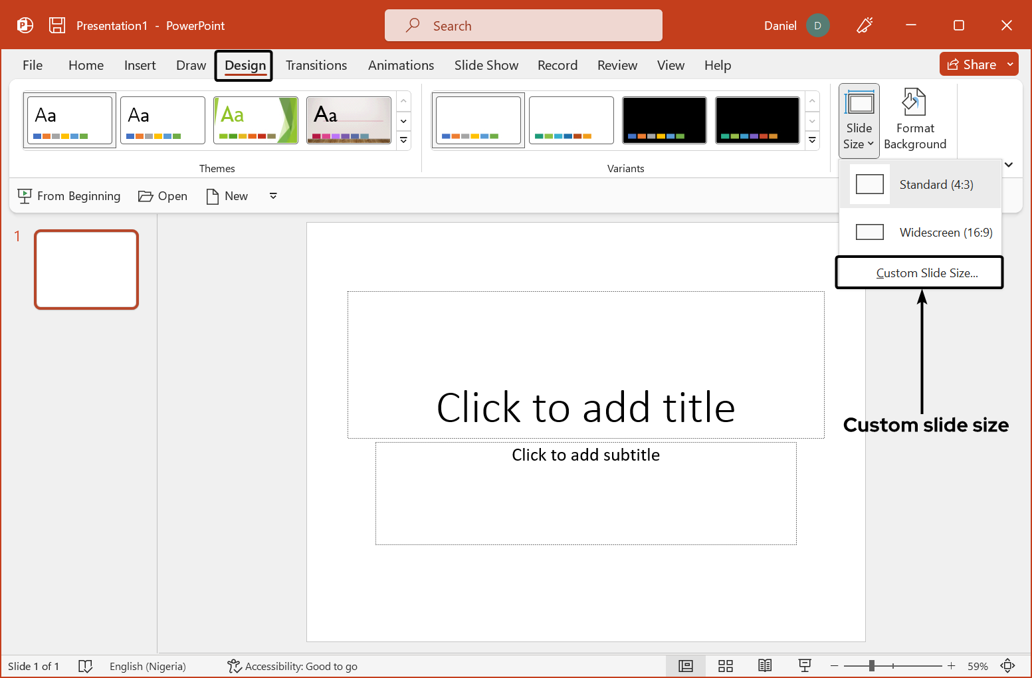Viewport: 1032px width, 678px height.
Task: Click the Slide Sorter view icon
Action: [x=725, y=666]
